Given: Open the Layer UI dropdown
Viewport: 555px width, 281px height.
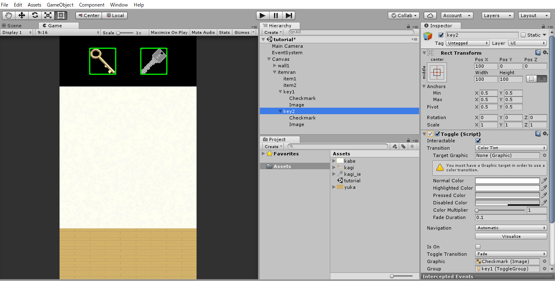Looking at the screenshot, I should (x=527, y=43).
